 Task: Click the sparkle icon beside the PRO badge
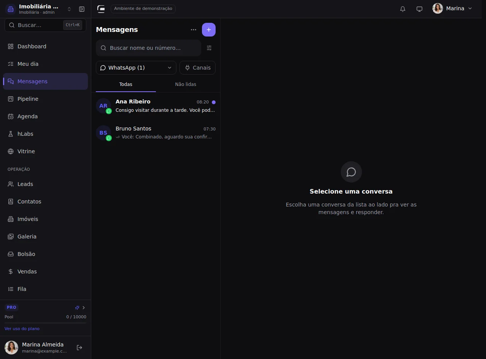(x=77, y=308)
